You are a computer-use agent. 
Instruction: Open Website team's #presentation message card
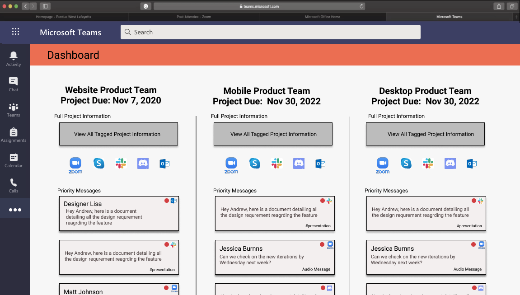click(119, 257)
